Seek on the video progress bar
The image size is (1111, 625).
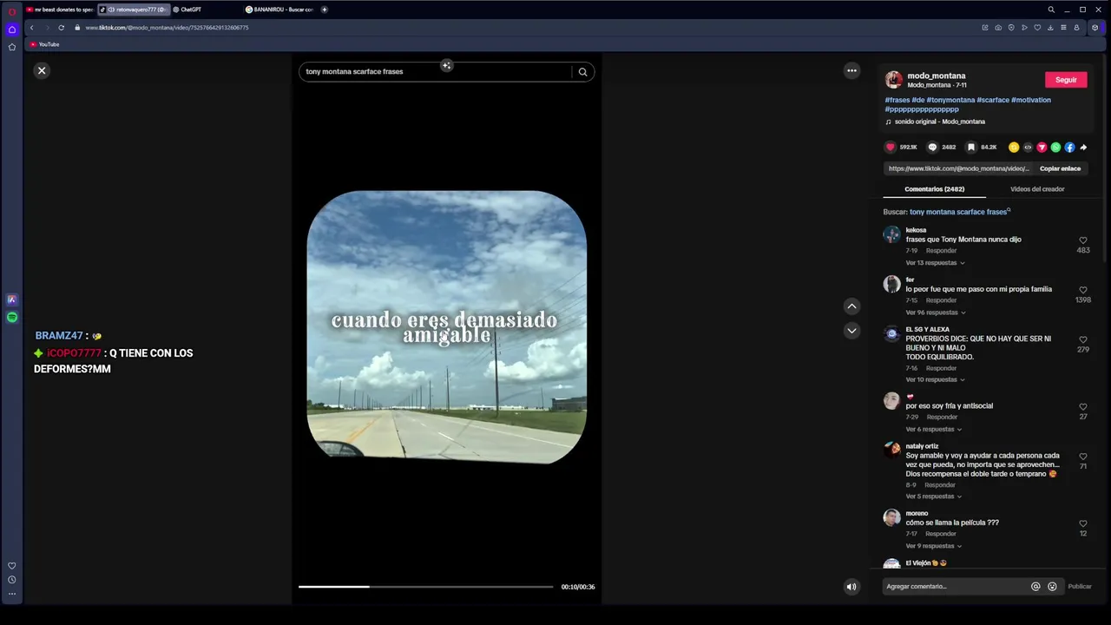click(x=425, y=587)
